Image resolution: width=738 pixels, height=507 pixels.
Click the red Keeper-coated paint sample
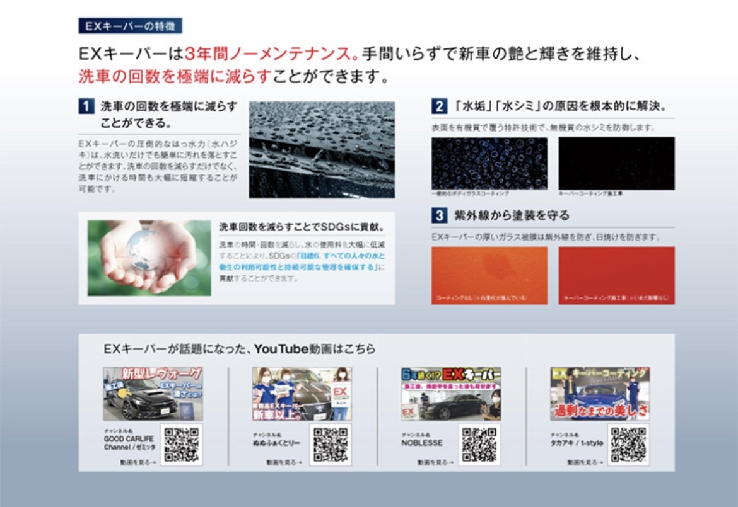[616, 275]
